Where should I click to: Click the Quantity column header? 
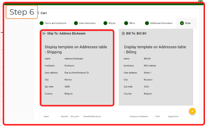(x=65, y=117)
